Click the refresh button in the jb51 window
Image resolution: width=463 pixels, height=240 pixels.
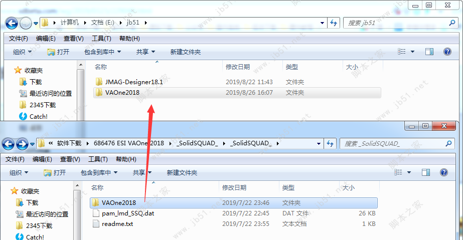point(334,23)
